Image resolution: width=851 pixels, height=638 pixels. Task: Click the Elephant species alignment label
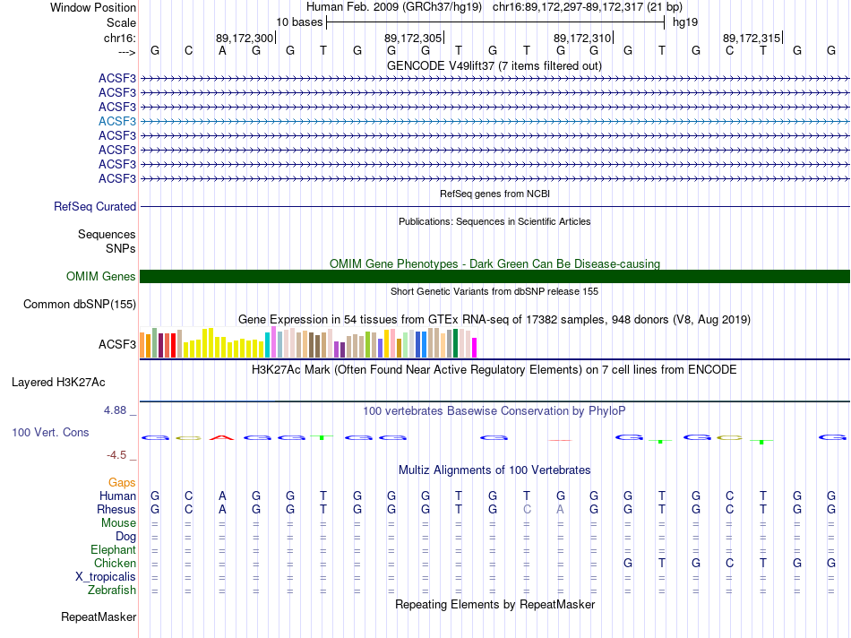click(x=113, y=550)
